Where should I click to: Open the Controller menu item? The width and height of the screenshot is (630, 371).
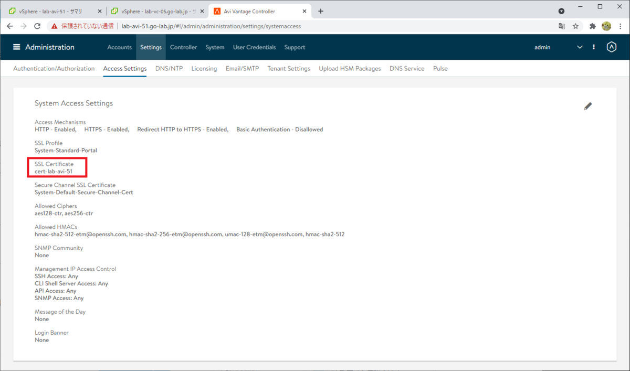184,47
